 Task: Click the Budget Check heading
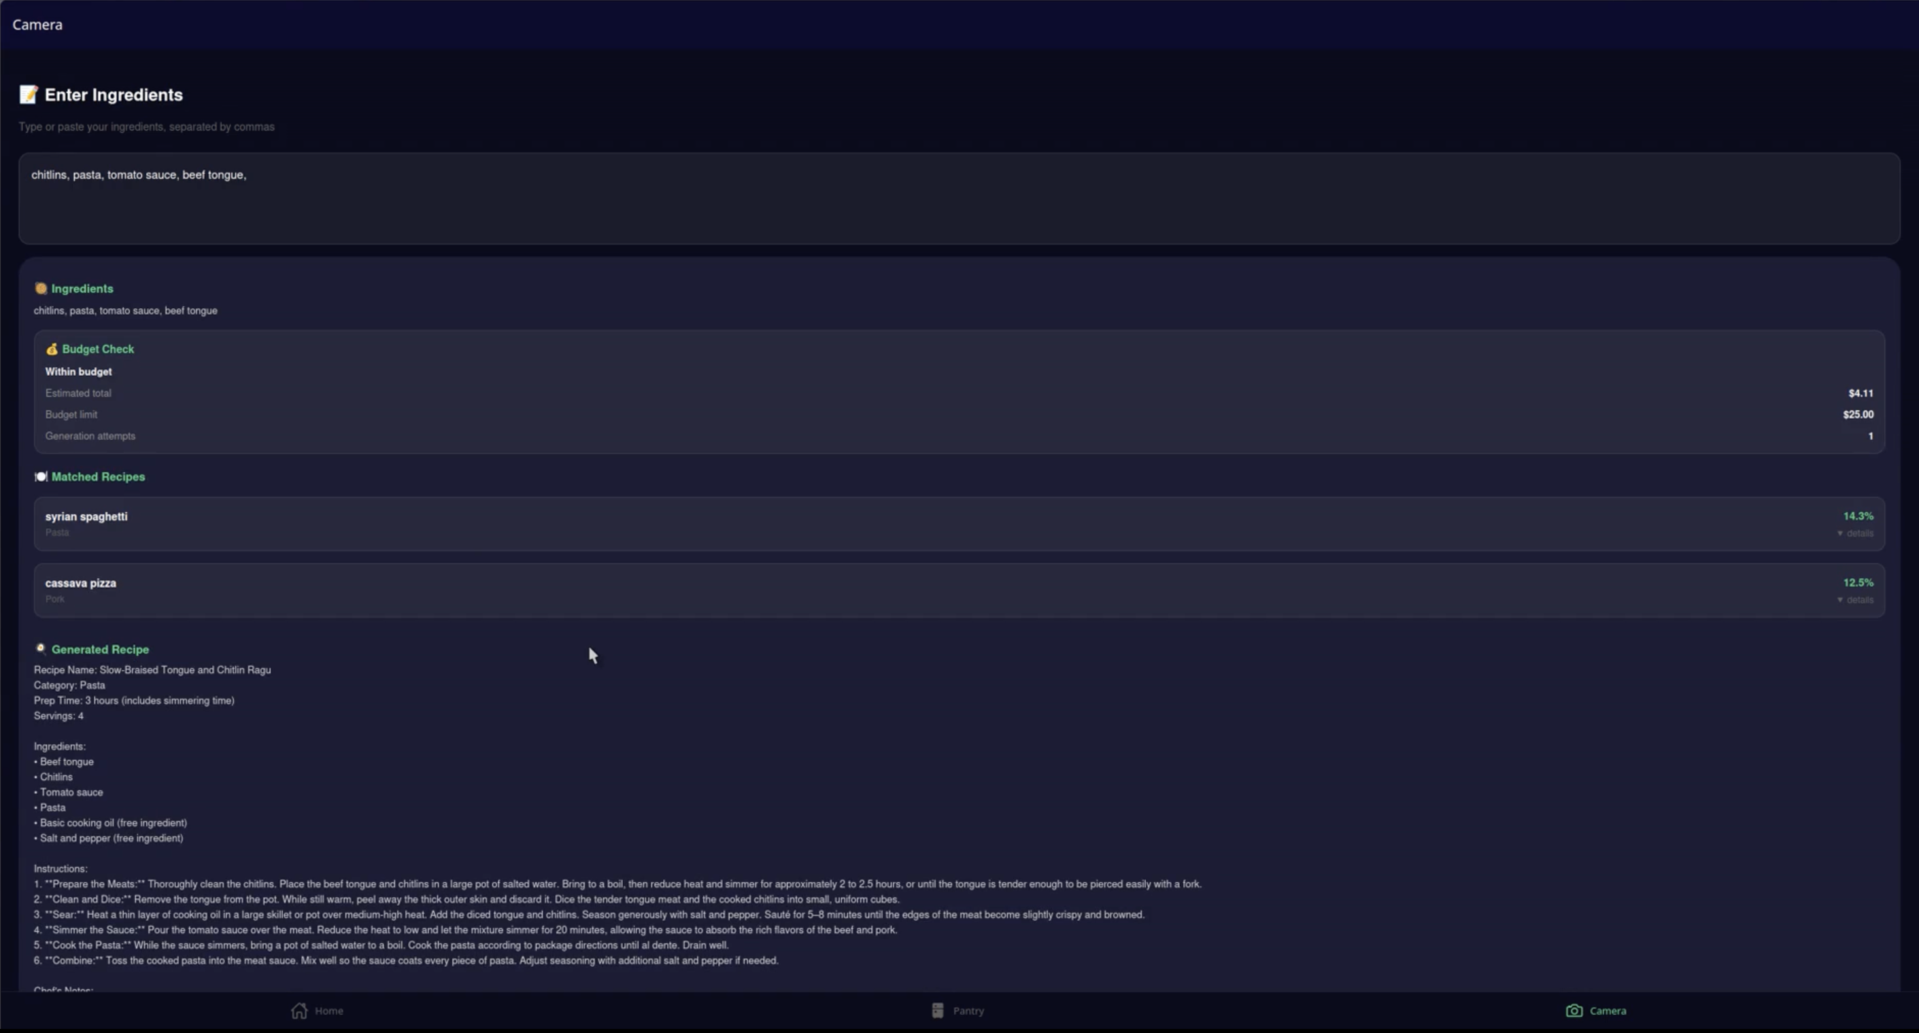pyautogui.click(x=98, y=349)
